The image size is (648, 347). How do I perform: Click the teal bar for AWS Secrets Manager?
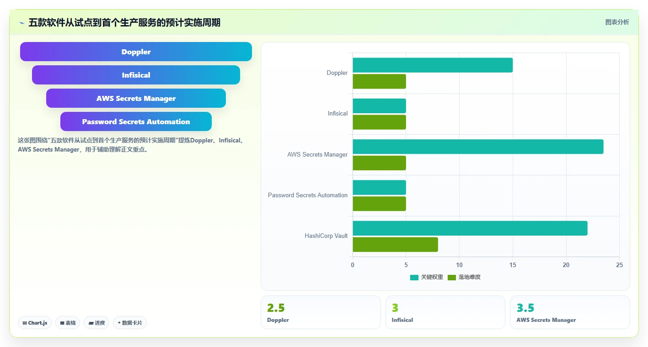tap(478, 147)
